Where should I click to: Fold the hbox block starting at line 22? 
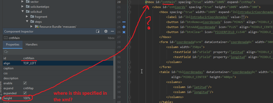[130, 12]
